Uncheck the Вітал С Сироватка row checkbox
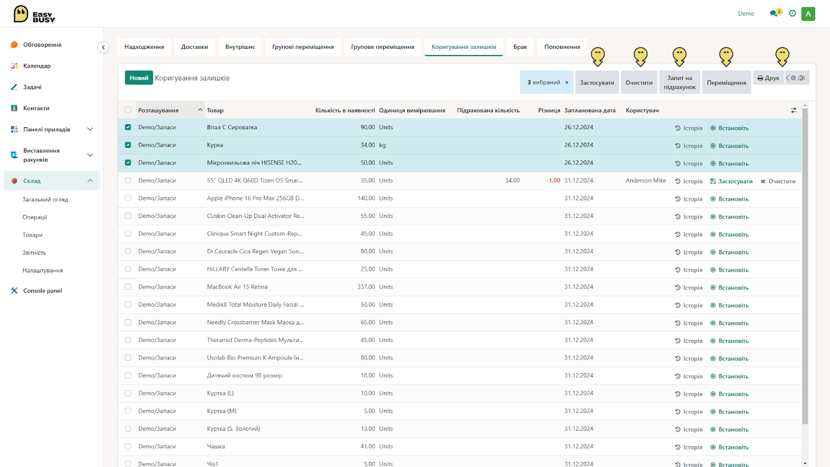Image resolution: width=830 pixels, height=467 pixels. click(128, 127)
